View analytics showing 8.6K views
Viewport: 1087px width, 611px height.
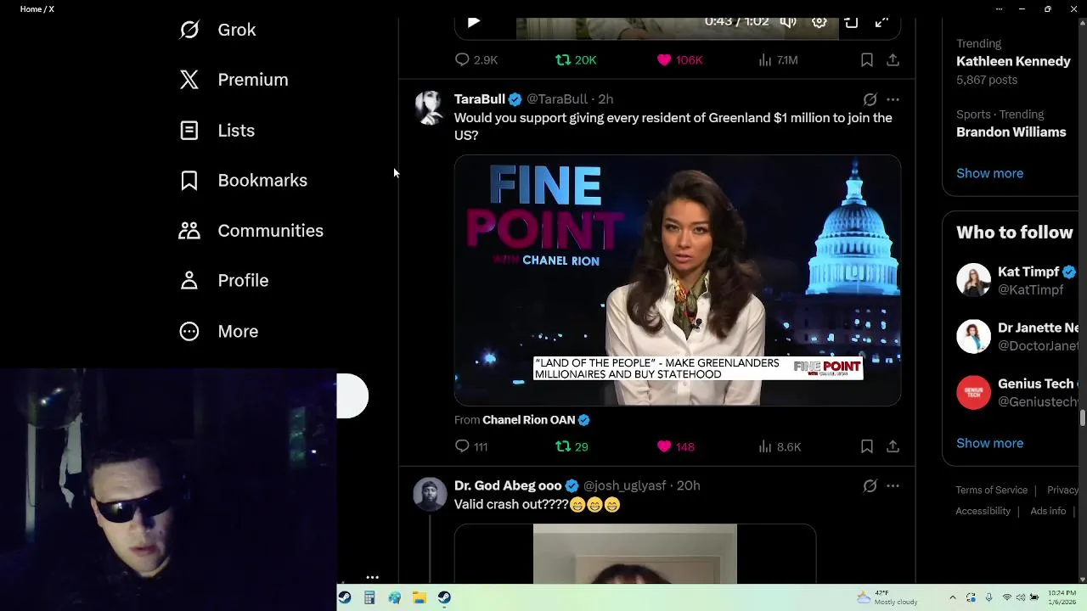780,446
